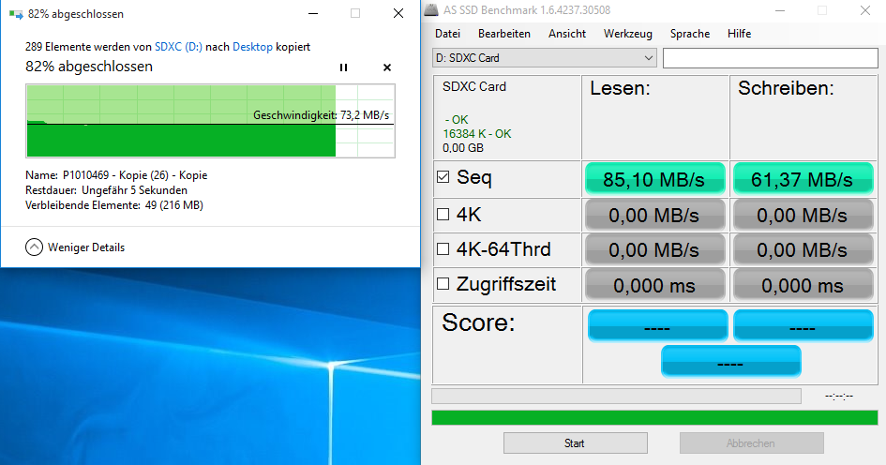Viewport: 886px width, 465px height.
Task: Collapse details using Weniger Details chevron
Action: click(x=34, y=247)
